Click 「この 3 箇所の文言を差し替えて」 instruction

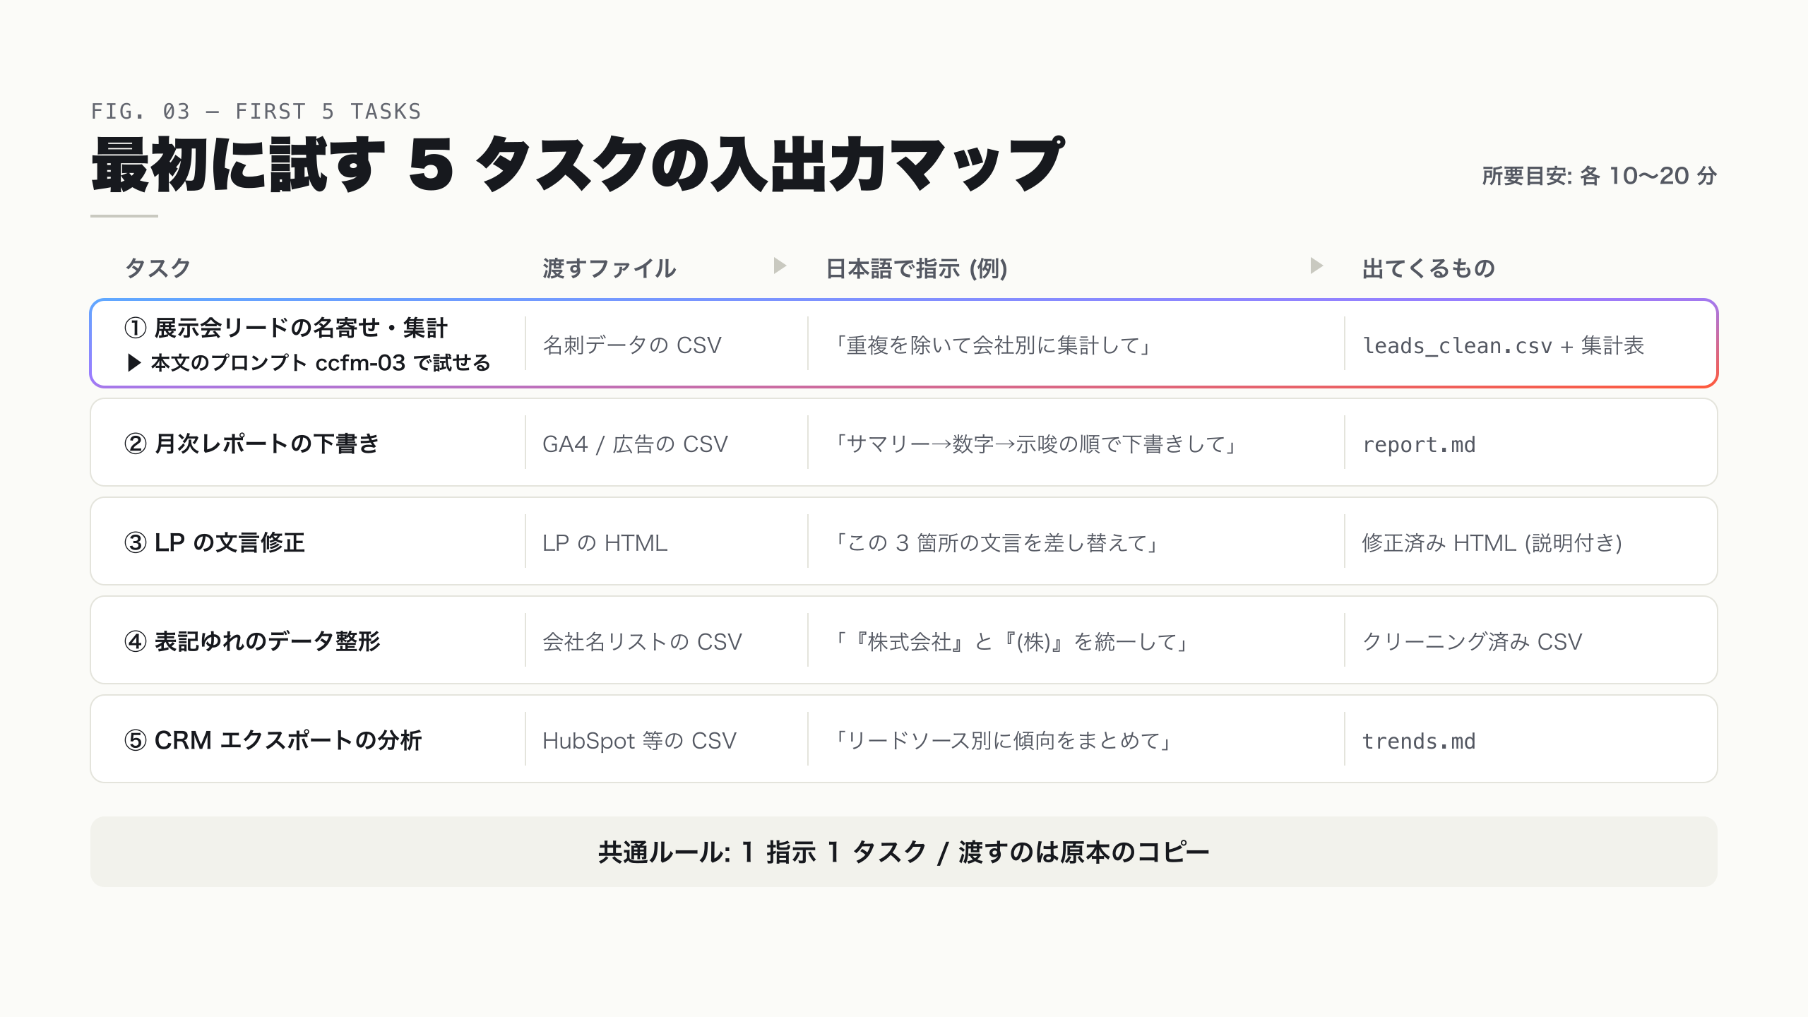[x=996, y=543]
